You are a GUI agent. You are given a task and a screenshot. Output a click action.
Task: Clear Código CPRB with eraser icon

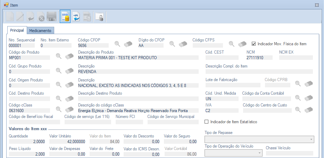point(309,84)
